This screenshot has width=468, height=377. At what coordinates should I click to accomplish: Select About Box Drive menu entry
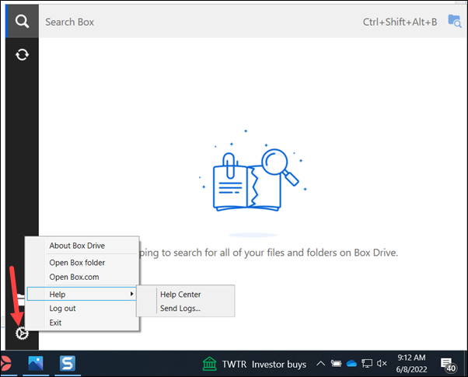point(82,246)
